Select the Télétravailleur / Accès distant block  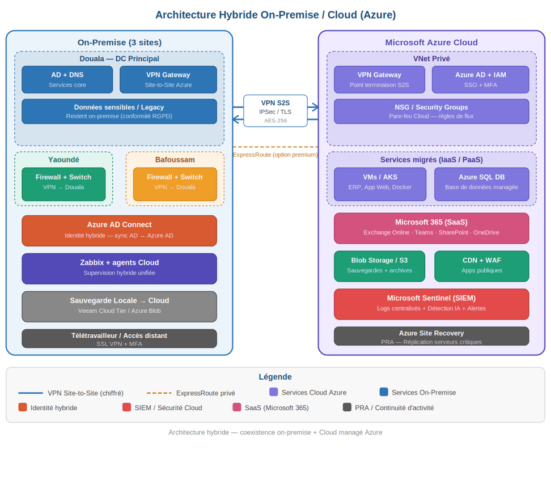click(x=119, y=338)
